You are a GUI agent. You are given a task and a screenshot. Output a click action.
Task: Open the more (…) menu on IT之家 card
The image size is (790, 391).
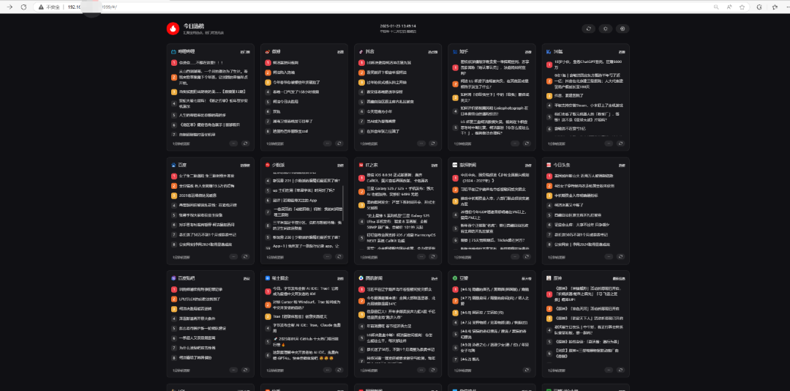tap(421, 257)
